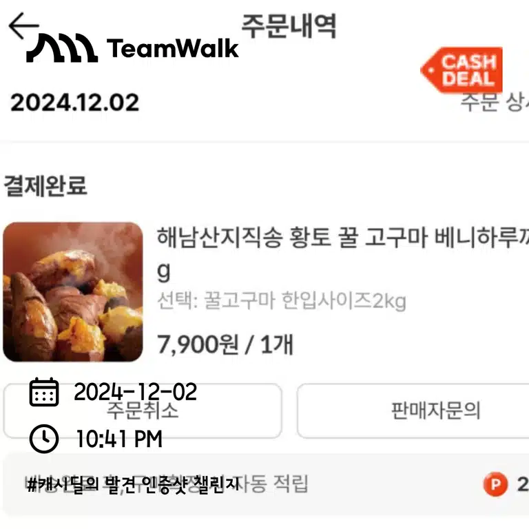This screenshot has height=529, width=529.
Task: Tap the orange P point icon
Action: point(495,484)
